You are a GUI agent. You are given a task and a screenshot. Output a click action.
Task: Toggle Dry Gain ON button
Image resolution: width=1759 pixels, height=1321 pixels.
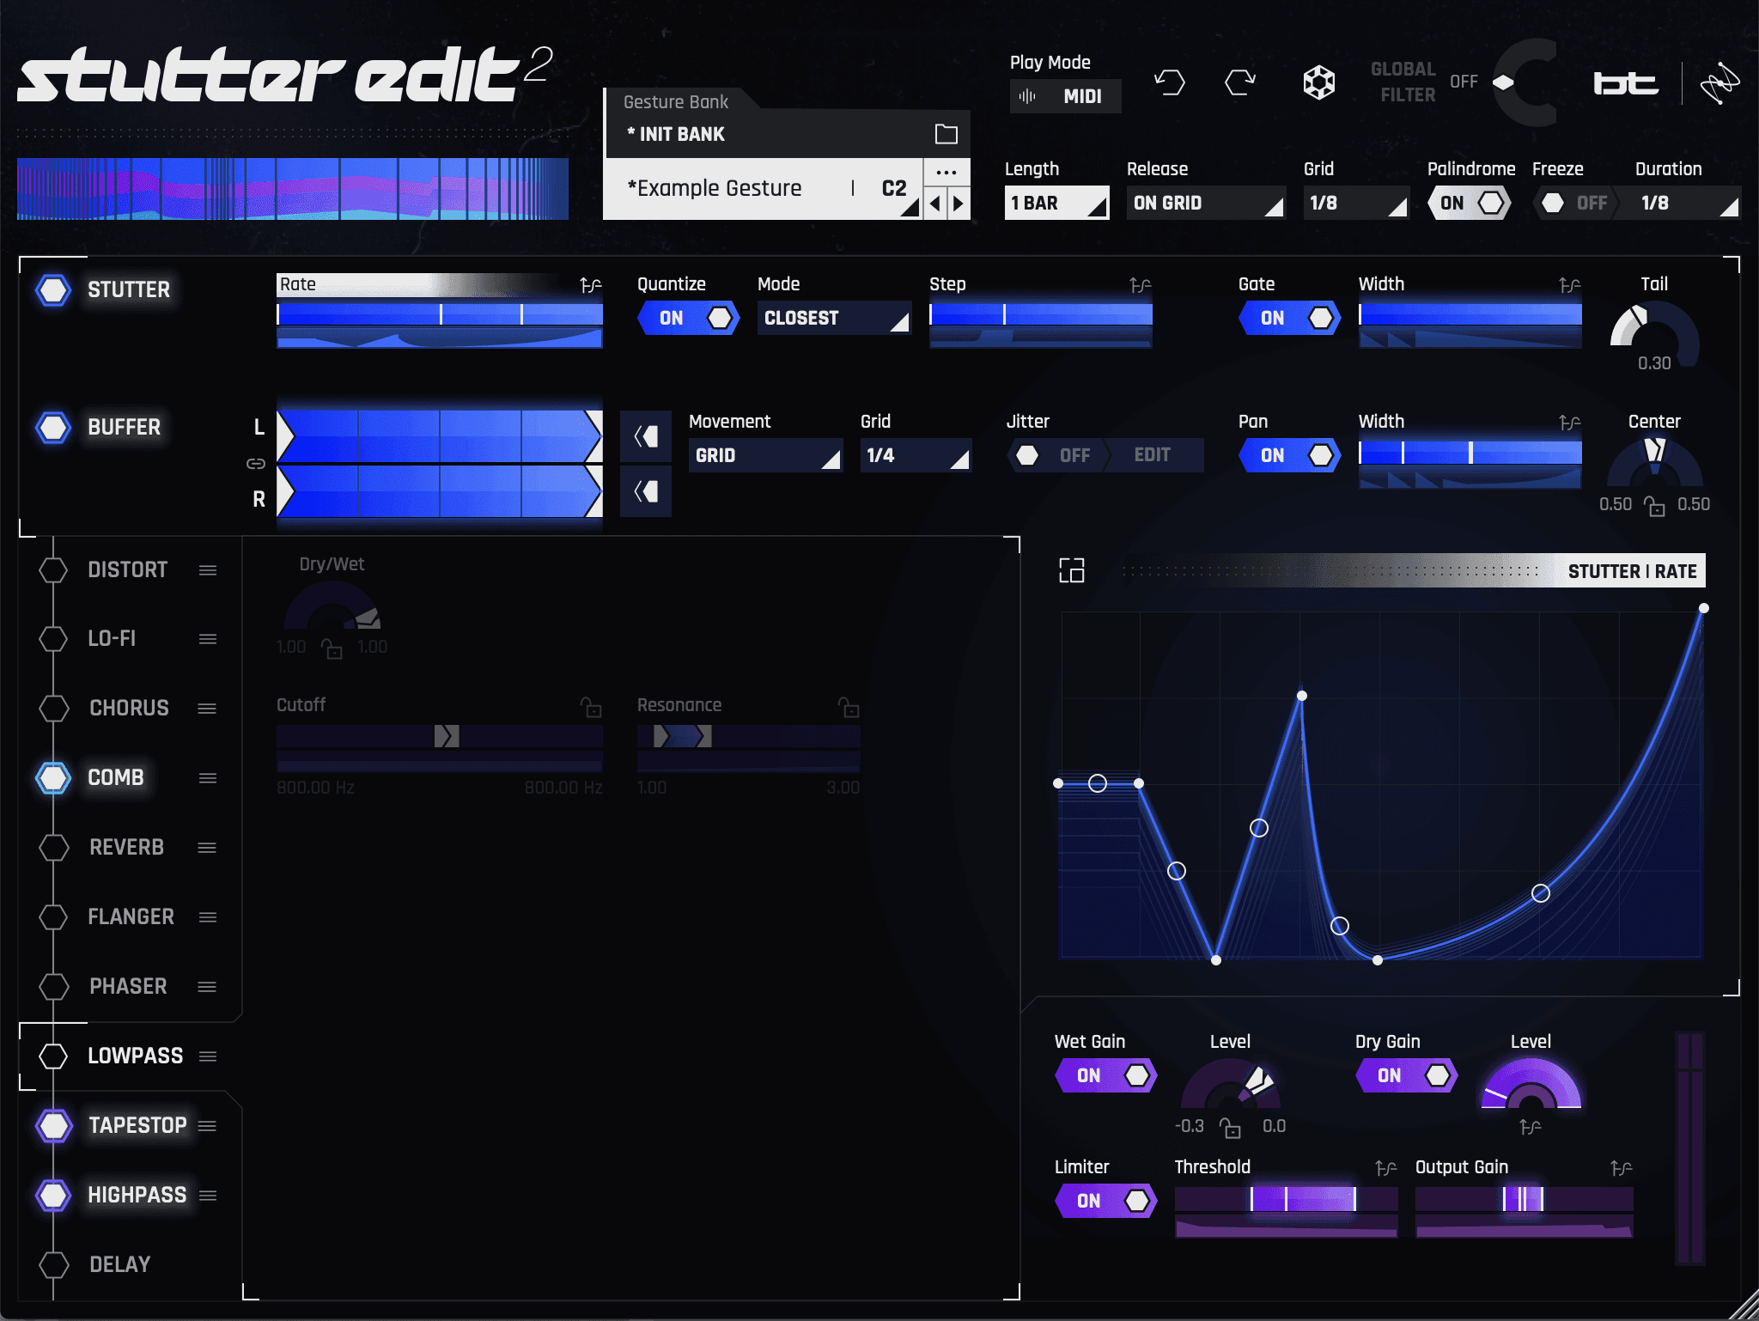(x=1407, y=1075)
